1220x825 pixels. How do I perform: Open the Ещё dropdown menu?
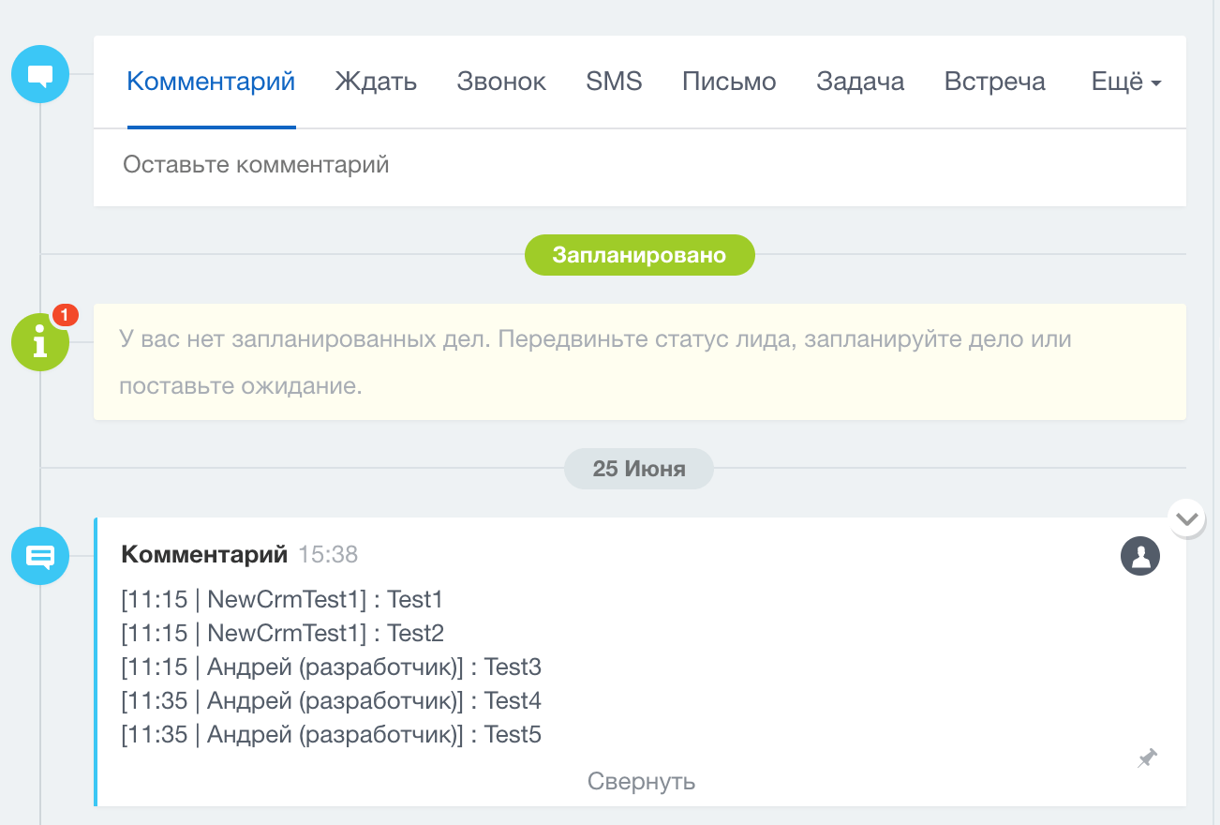coord(1126,82)
